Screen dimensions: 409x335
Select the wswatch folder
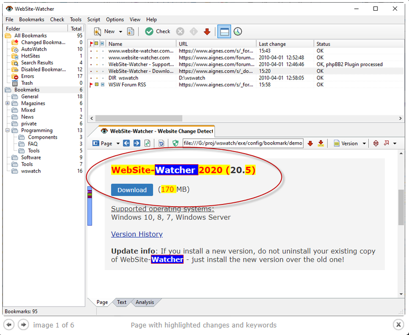pos(31,171)
